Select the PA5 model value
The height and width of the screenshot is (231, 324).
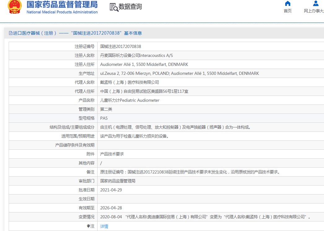click(104, 118)
